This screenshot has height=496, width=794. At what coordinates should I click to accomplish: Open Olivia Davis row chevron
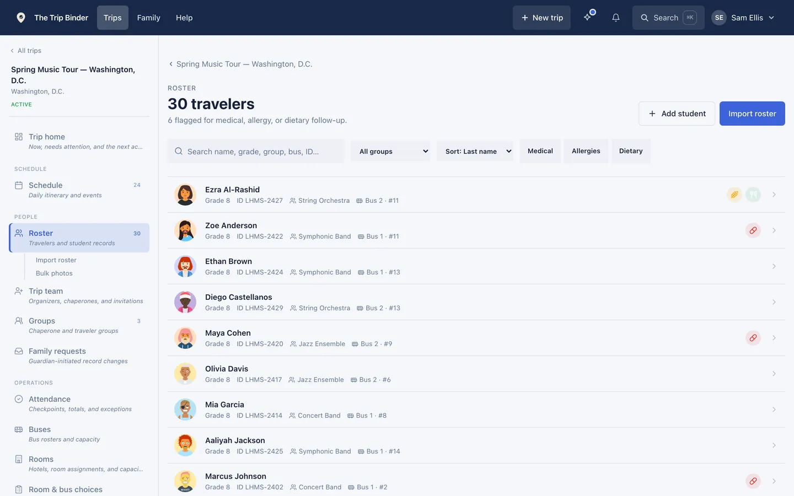(774, 374)
